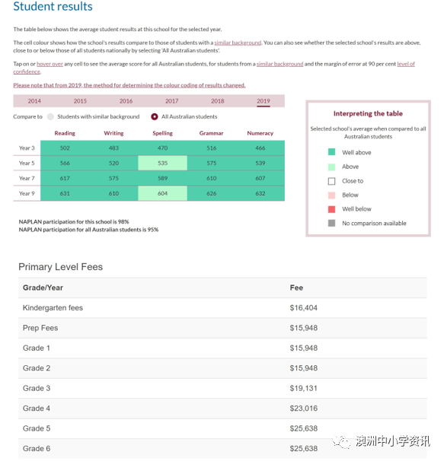Screen dimensions: 444x461
Task: Click the 'Grade 2' row label
Action: pyautogui.click(x=37, y=368)
